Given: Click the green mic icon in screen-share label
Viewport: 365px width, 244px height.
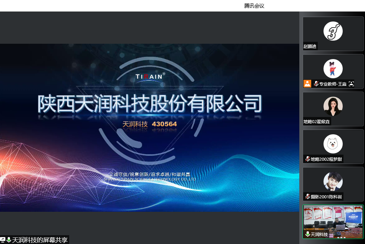Looking at the screenshot, I should [x=9, y=240].
